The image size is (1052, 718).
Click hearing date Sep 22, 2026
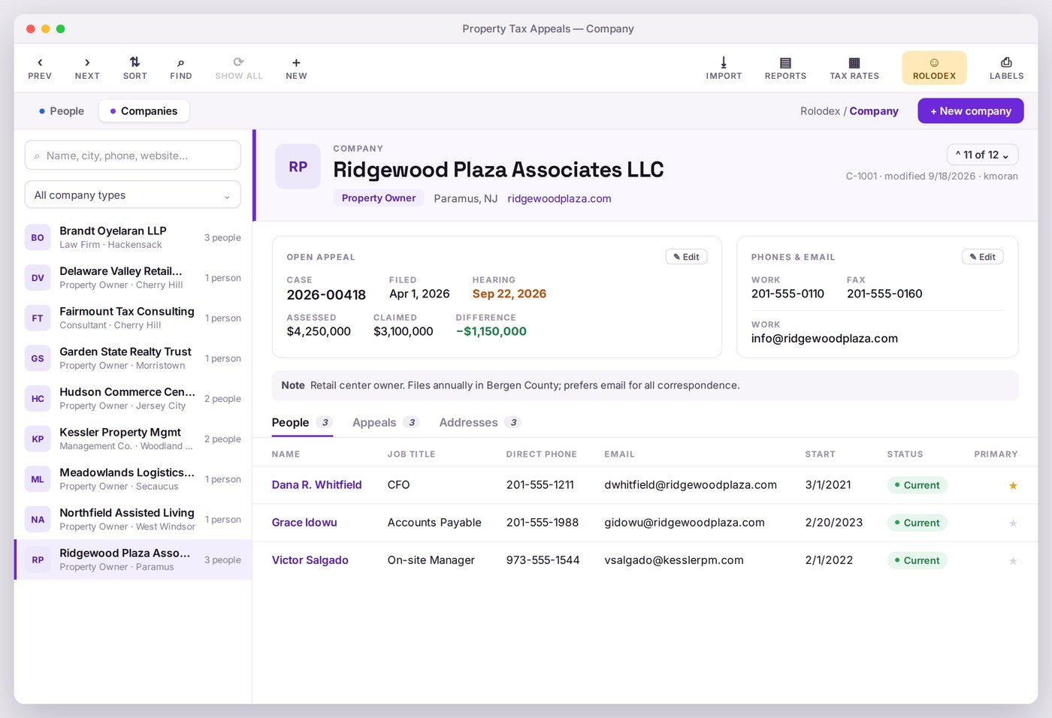pos(509,294)
